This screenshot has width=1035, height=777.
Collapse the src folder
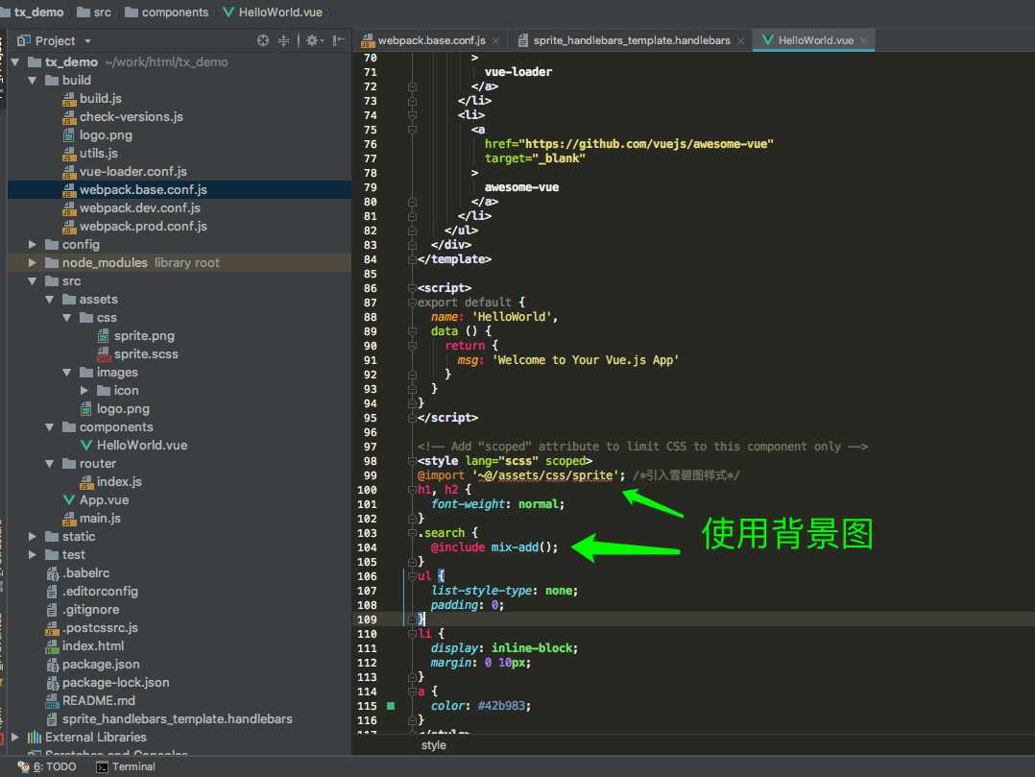coord(33,281)
